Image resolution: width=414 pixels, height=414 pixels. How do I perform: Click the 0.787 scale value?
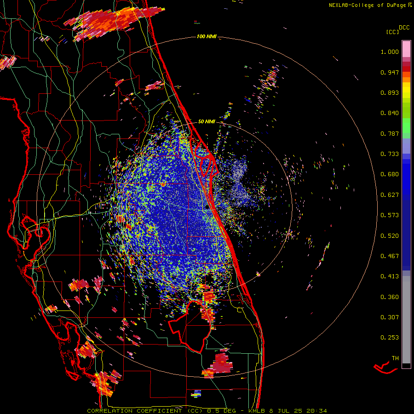click(x=390, y=133)
